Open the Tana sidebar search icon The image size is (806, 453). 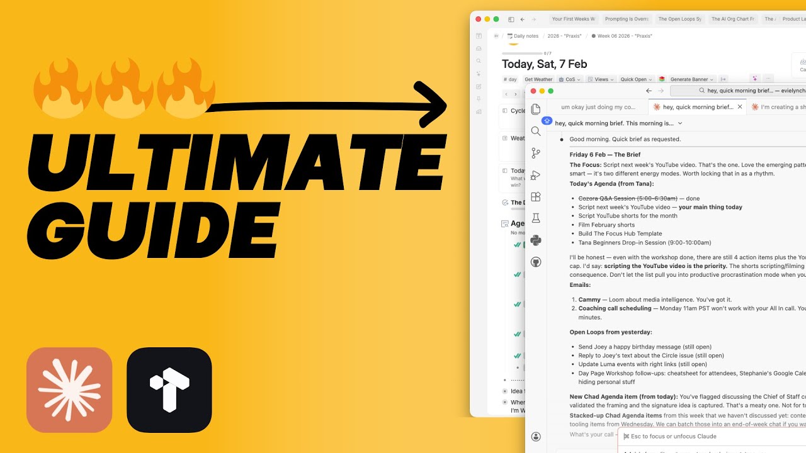(x=479, y=61)
